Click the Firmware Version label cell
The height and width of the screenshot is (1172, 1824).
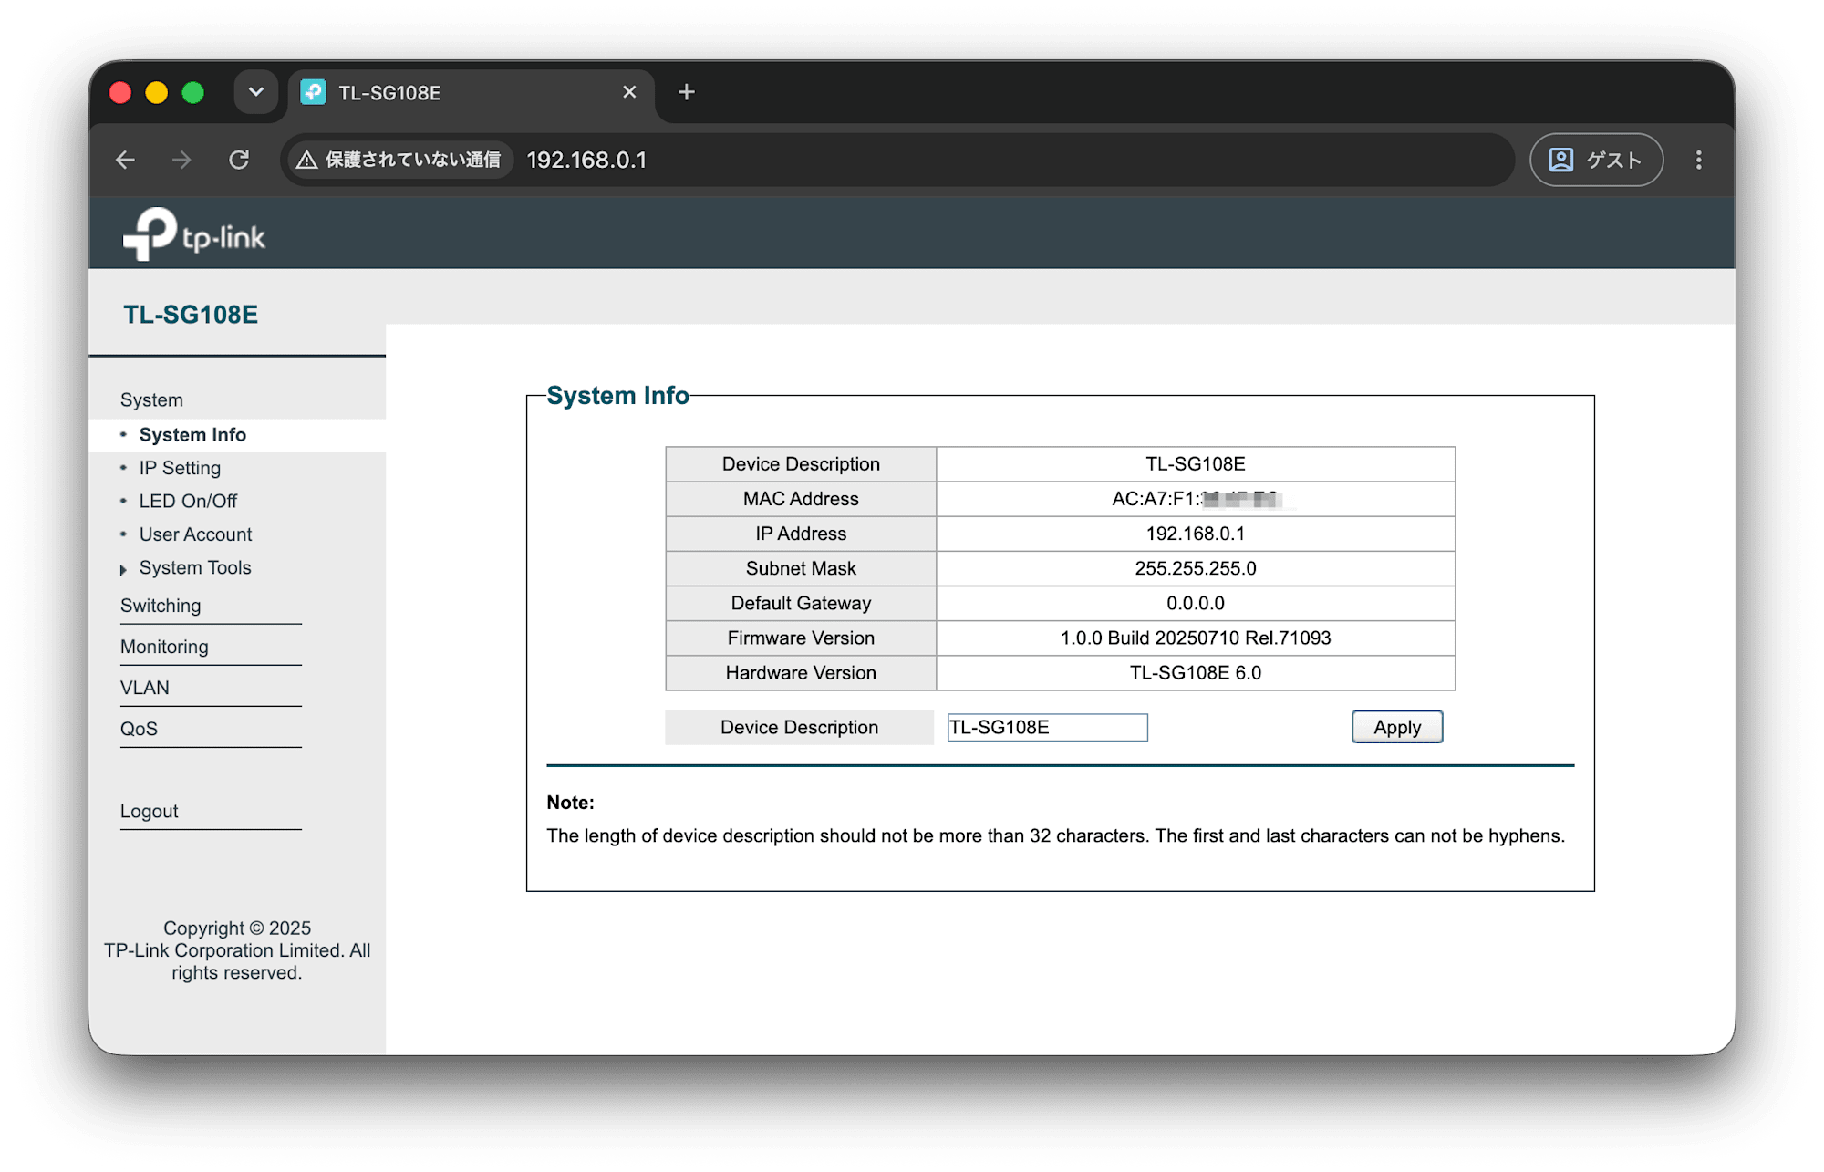coord(801,638)
